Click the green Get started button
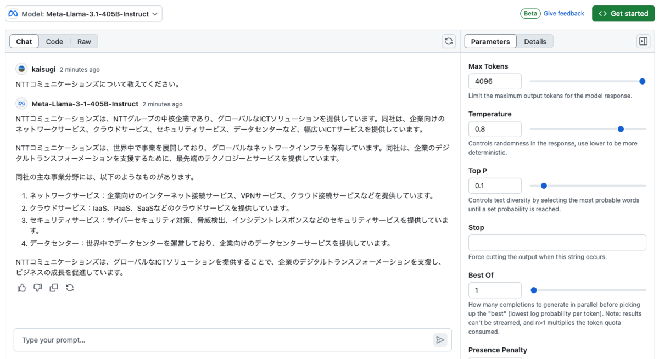Viewport: 659px width, 359px height. (623, 14)
